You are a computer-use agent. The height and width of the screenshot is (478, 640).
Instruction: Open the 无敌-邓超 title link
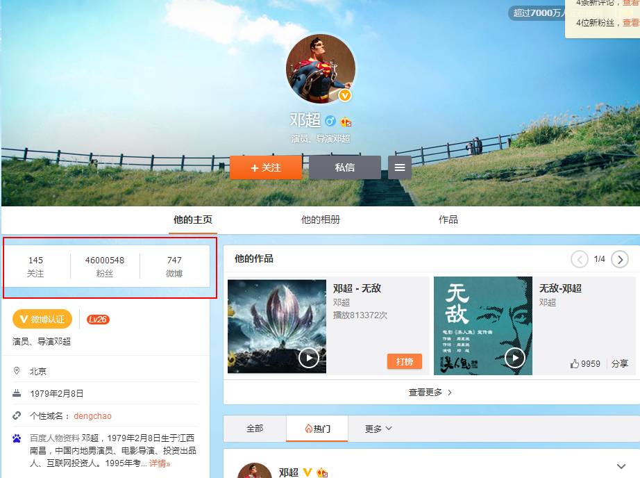tap(560, 288)
